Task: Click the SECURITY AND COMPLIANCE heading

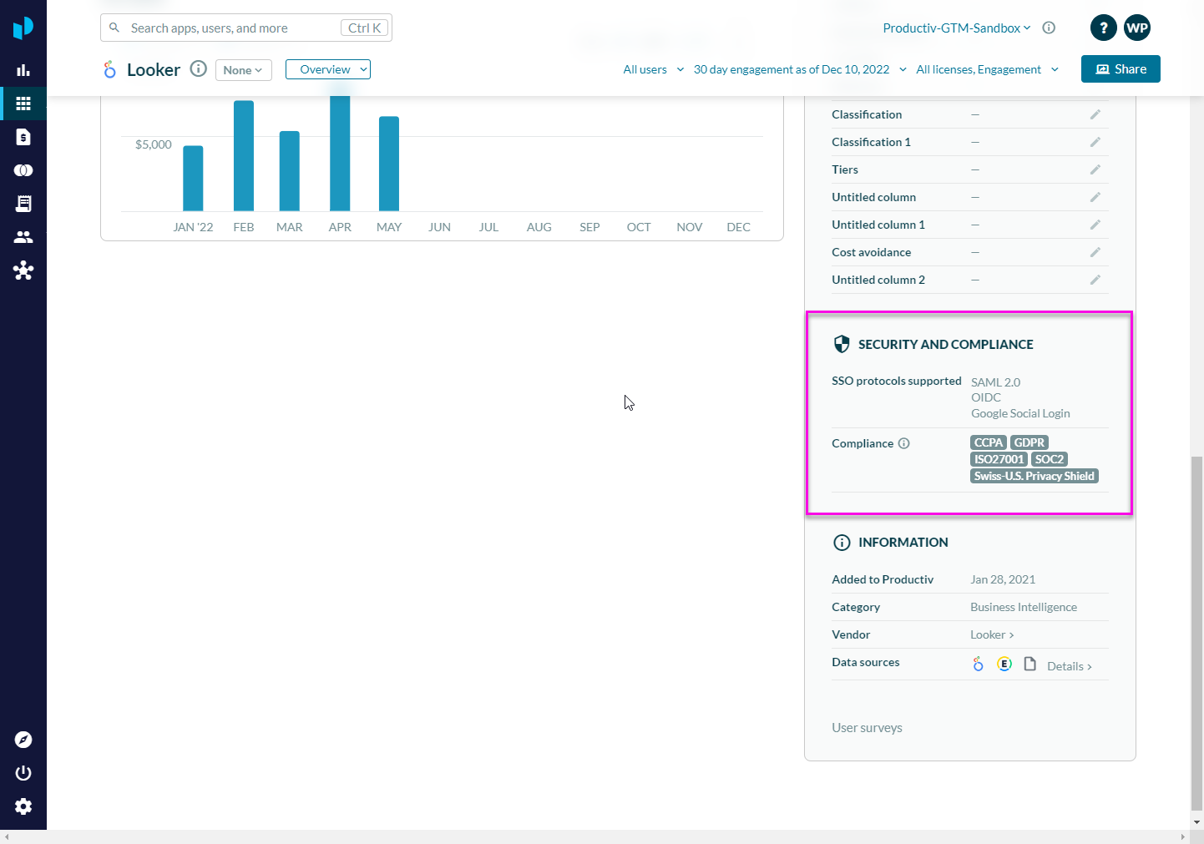Action: [x=946, y=344]
